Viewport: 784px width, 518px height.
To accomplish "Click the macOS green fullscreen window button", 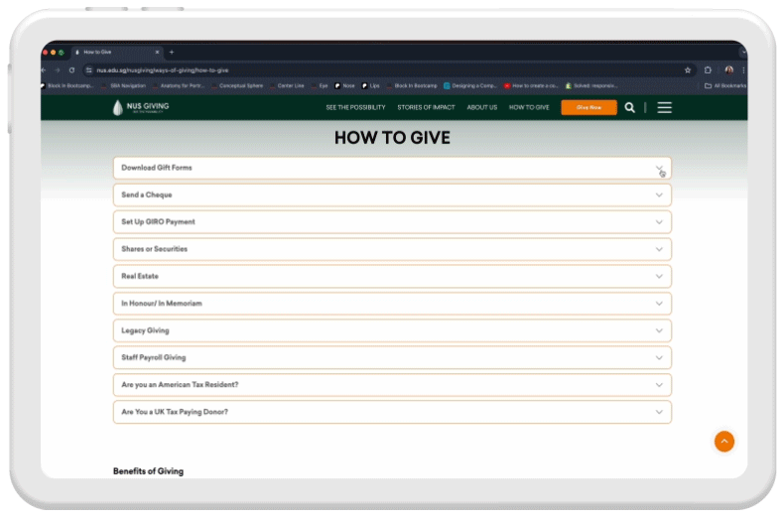I will 61,52.
